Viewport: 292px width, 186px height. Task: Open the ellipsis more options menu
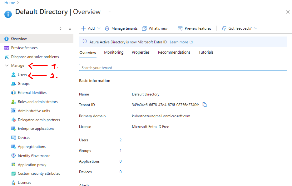tap(110, 12)
